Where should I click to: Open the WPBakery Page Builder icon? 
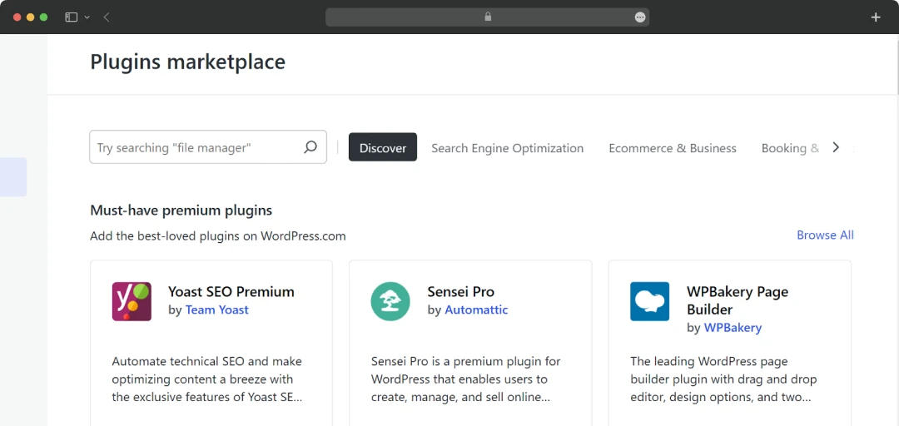pos(649,301)
